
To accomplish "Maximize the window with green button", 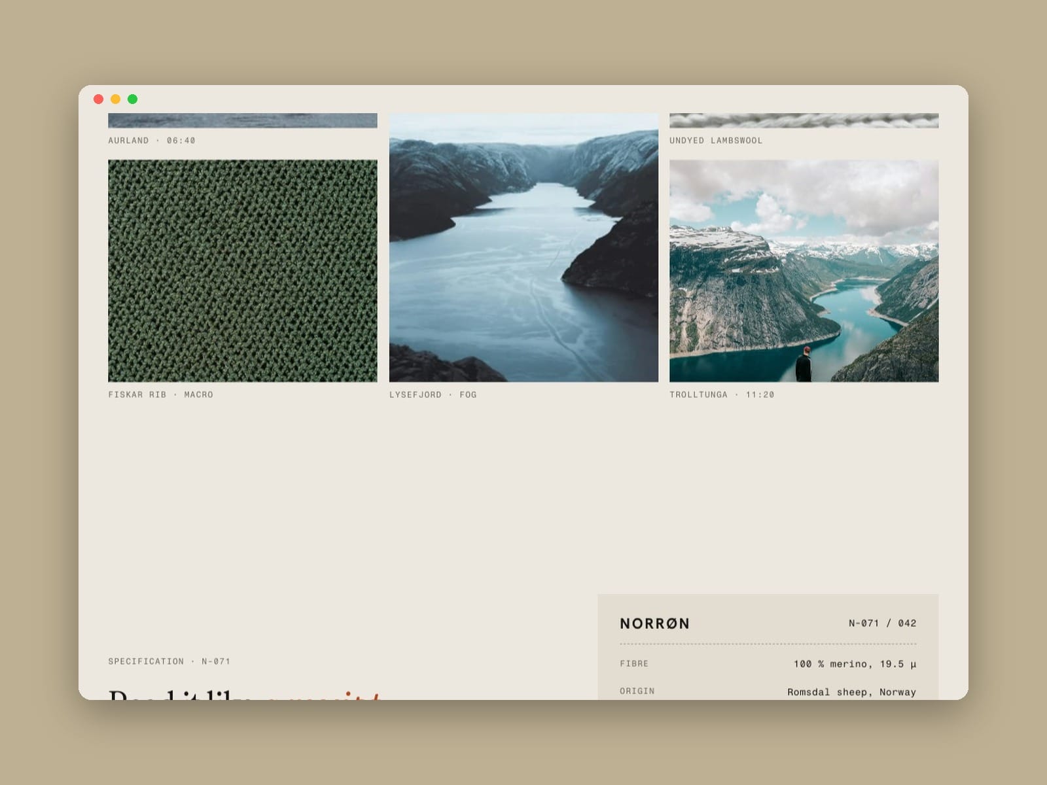I will (133, 99).
